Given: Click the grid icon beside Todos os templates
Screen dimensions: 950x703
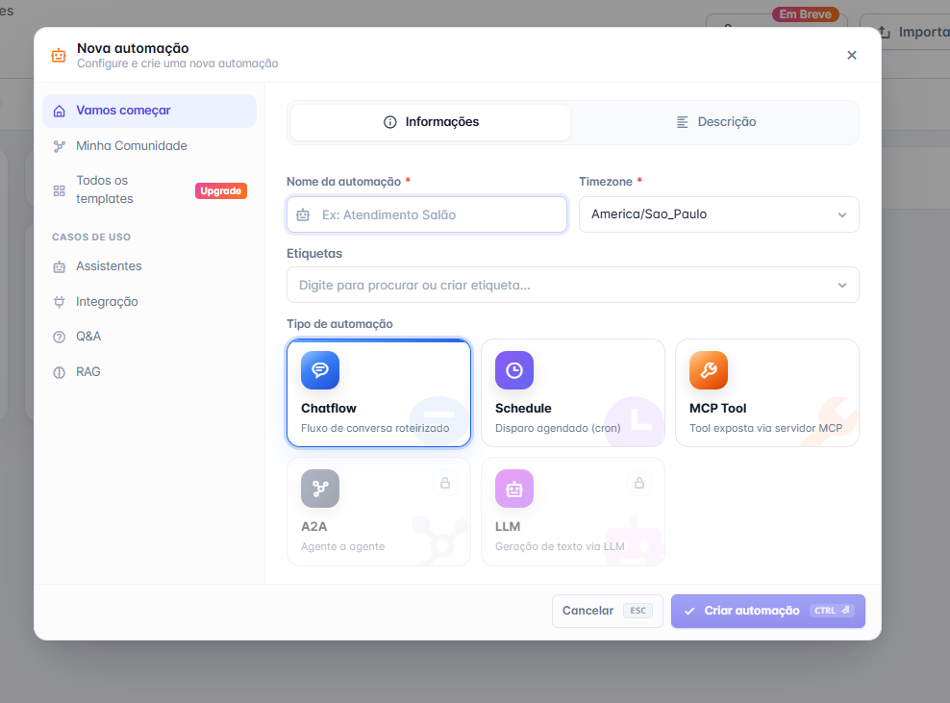Looking at the screenshot, I should [60, 191].
